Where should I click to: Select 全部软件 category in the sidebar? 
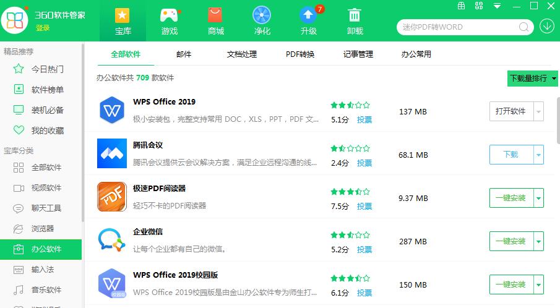coord(41,167)
